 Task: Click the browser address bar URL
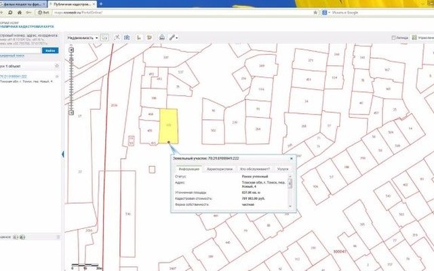[79, 12]
